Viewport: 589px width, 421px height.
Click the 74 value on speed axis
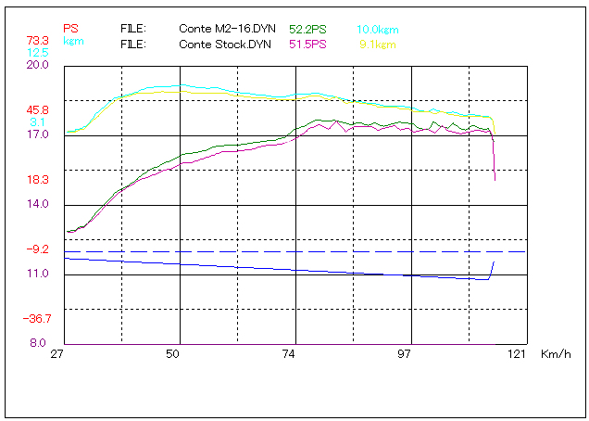tap(290, 355)
